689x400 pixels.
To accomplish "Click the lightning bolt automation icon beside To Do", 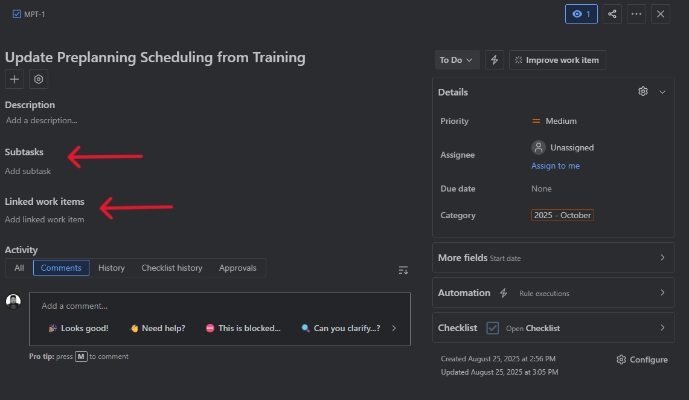I will coord(495,60).
